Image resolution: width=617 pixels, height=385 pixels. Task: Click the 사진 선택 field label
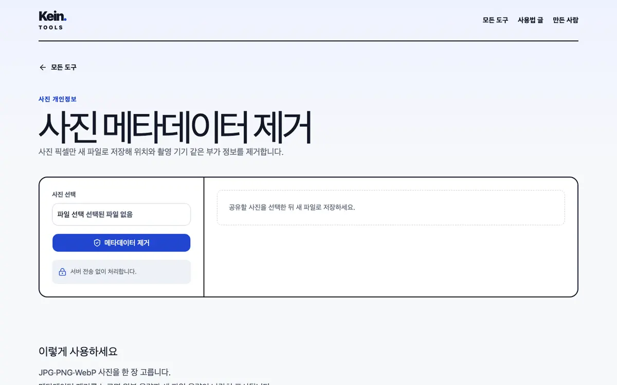(x=64, y=195)
